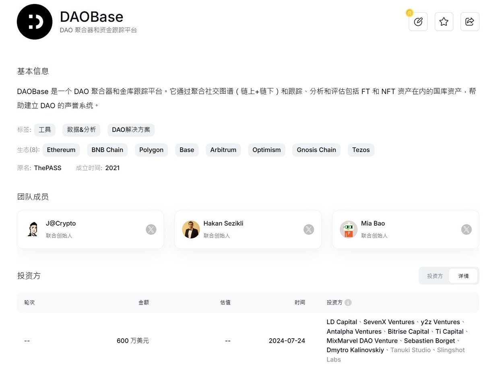Screen dimensions: 483x366
Task: Click the info icon beside 投资方 column
Action: click(348, 302)
